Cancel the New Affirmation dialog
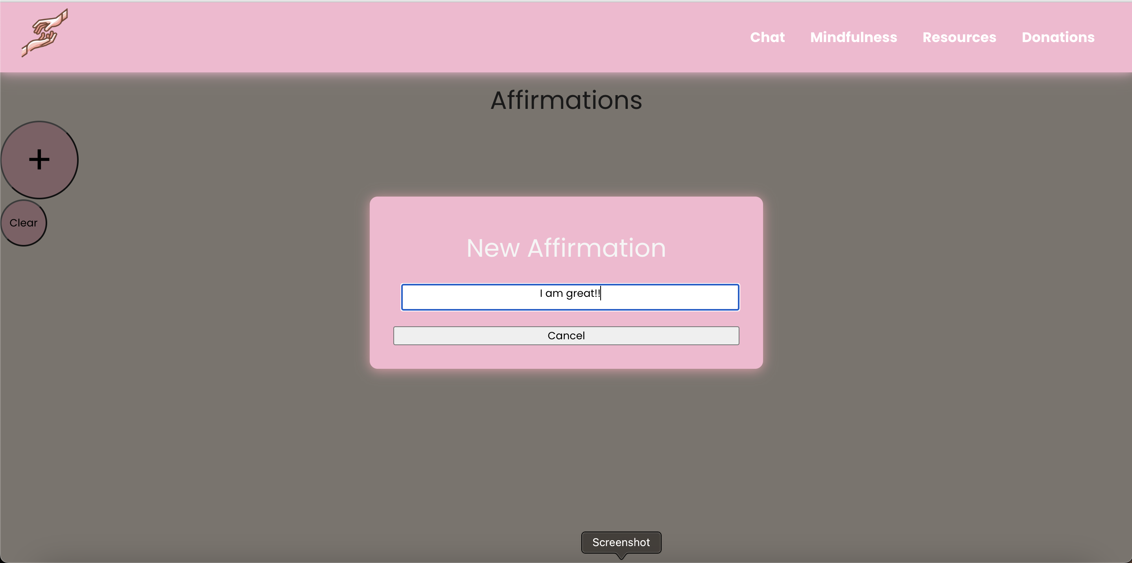The image size is (1132, 563). click(x=566, y=335)
